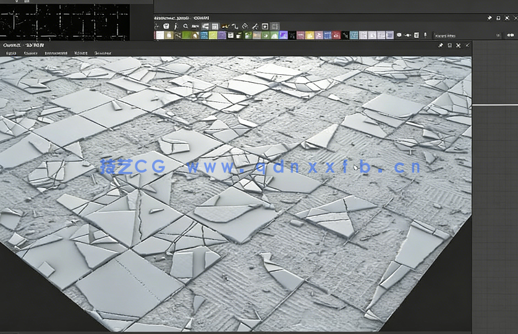
Task: Open the Display menu in 3D view
Action: pos(80,53)
